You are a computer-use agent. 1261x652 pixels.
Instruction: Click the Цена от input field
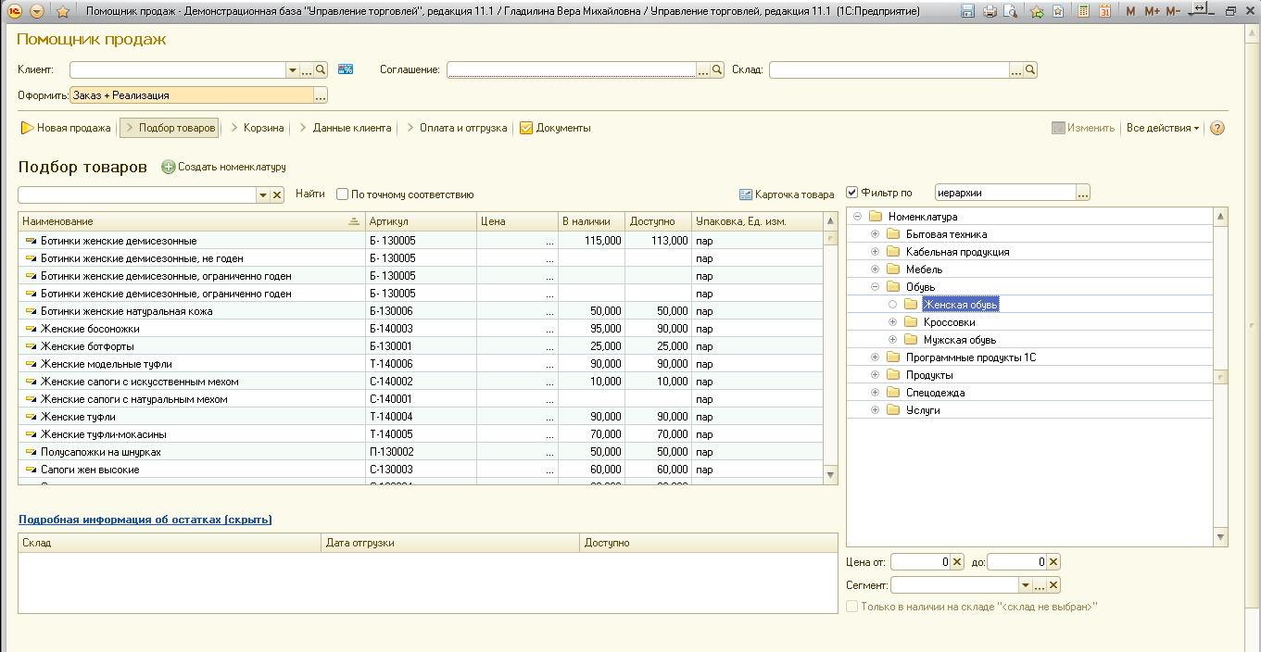920,562
